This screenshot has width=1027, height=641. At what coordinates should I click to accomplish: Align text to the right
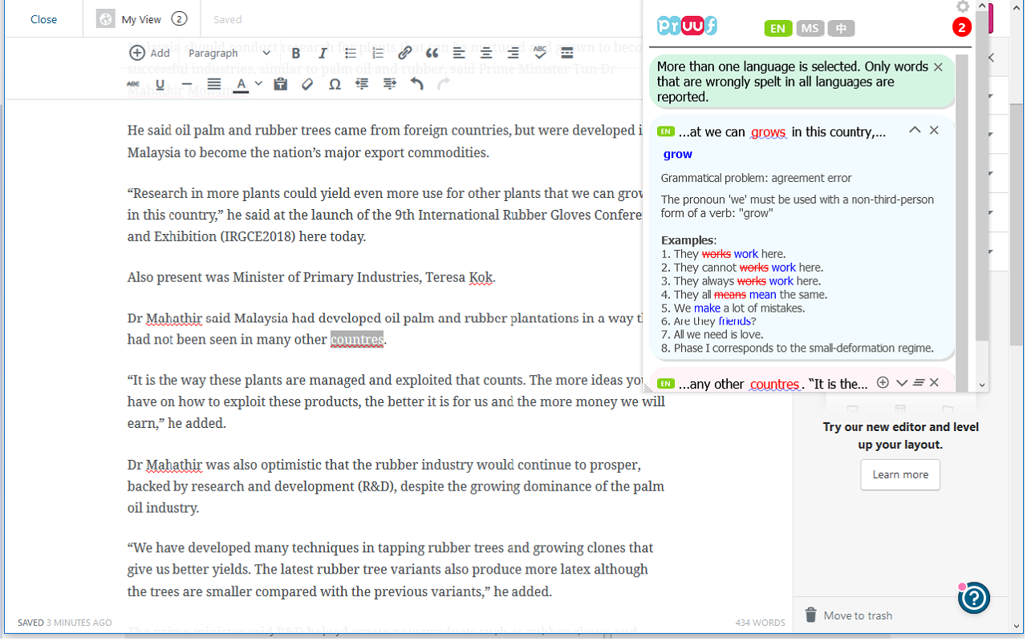513,54
